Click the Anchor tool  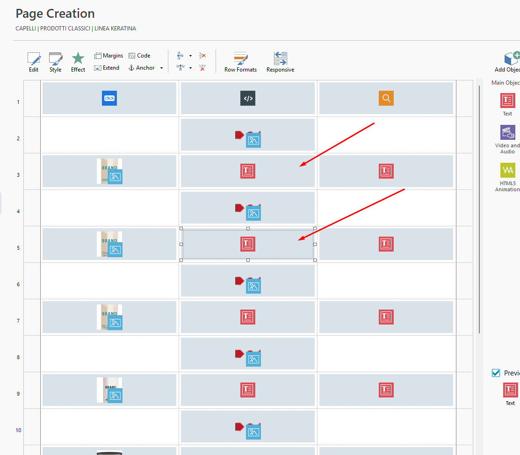(142, 68)
